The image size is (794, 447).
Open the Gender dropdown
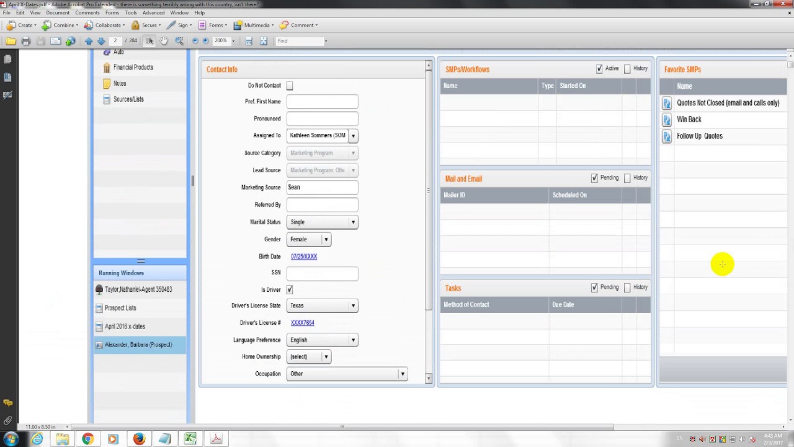click(x=326, y=239)
